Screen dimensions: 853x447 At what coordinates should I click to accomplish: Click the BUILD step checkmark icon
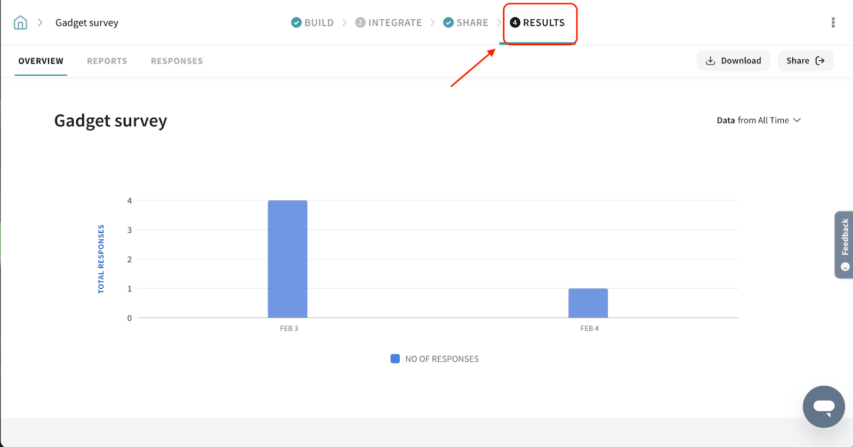[x=296, y=22]
